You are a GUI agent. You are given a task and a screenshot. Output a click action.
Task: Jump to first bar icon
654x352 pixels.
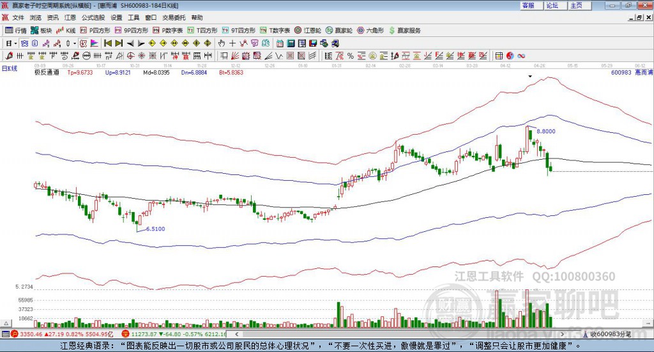click(x=108, y=43)
